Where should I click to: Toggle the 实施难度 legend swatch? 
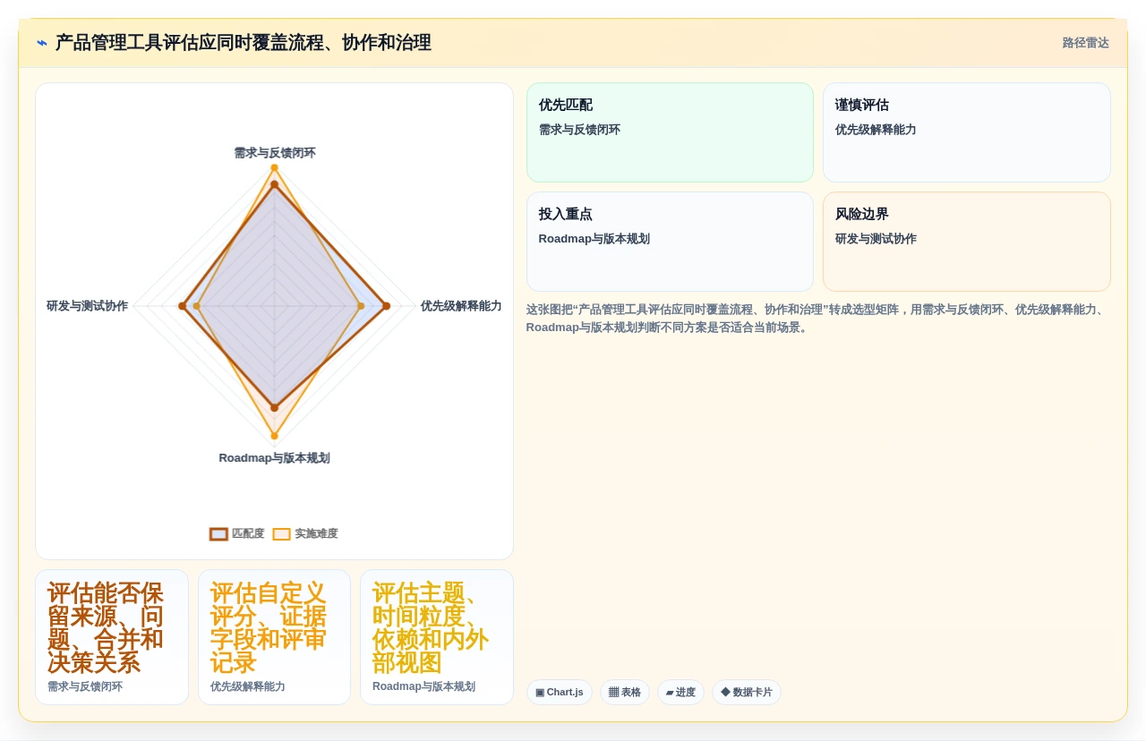point(282,534)
